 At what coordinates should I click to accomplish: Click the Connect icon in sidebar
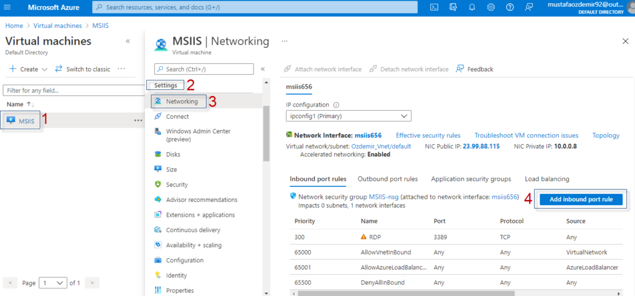[x=158, y=116]
